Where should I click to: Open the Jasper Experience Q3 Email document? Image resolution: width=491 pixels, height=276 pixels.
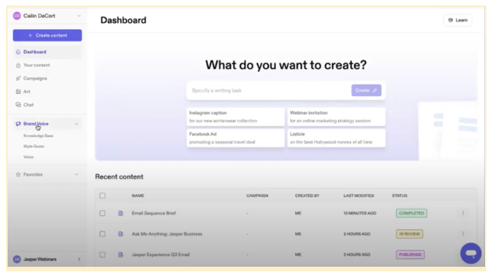[161, 255]
